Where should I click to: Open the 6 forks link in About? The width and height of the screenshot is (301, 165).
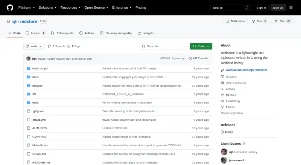coord(228,107)
